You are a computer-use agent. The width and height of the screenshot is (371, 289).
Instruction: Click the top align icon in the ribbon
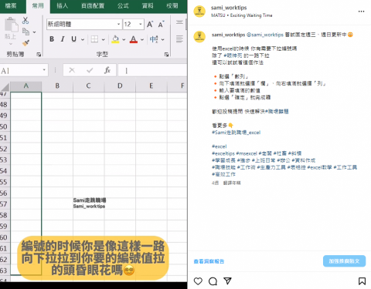pos(179,22)
